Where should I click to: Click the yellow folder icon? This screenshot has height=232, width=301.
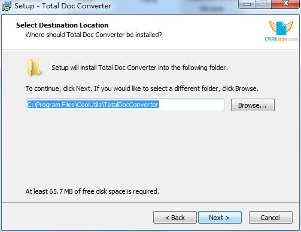pos(34,68)
